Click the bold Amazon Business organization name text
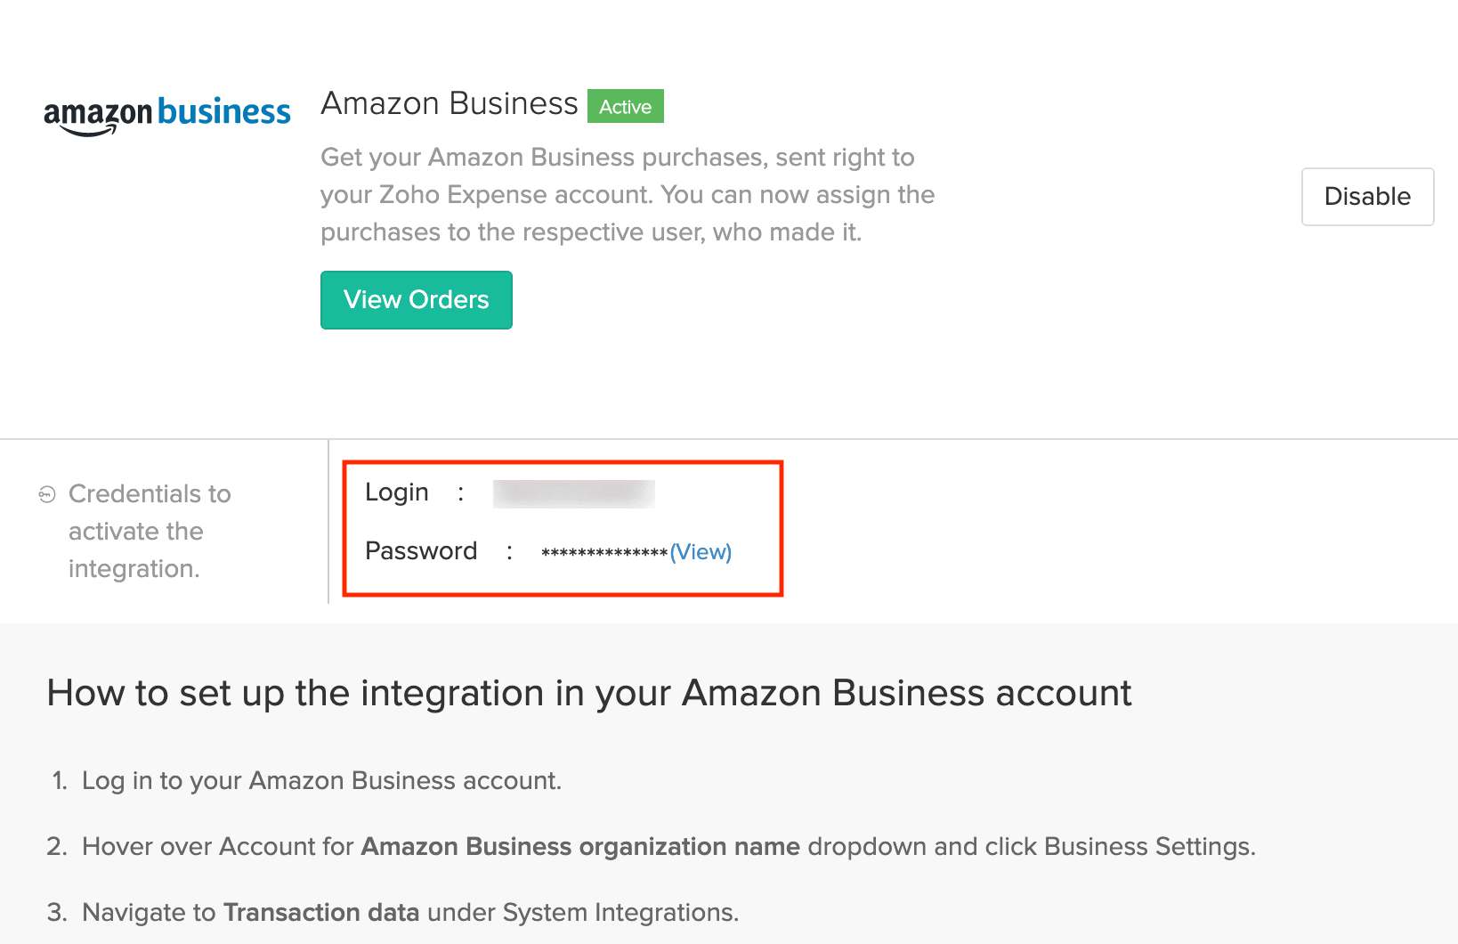 pyautogui.click(x=579, y=847)
